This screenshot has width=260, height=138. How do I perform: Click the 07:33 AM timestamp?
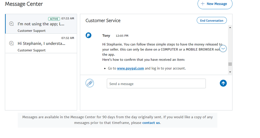tap(68, 18)
